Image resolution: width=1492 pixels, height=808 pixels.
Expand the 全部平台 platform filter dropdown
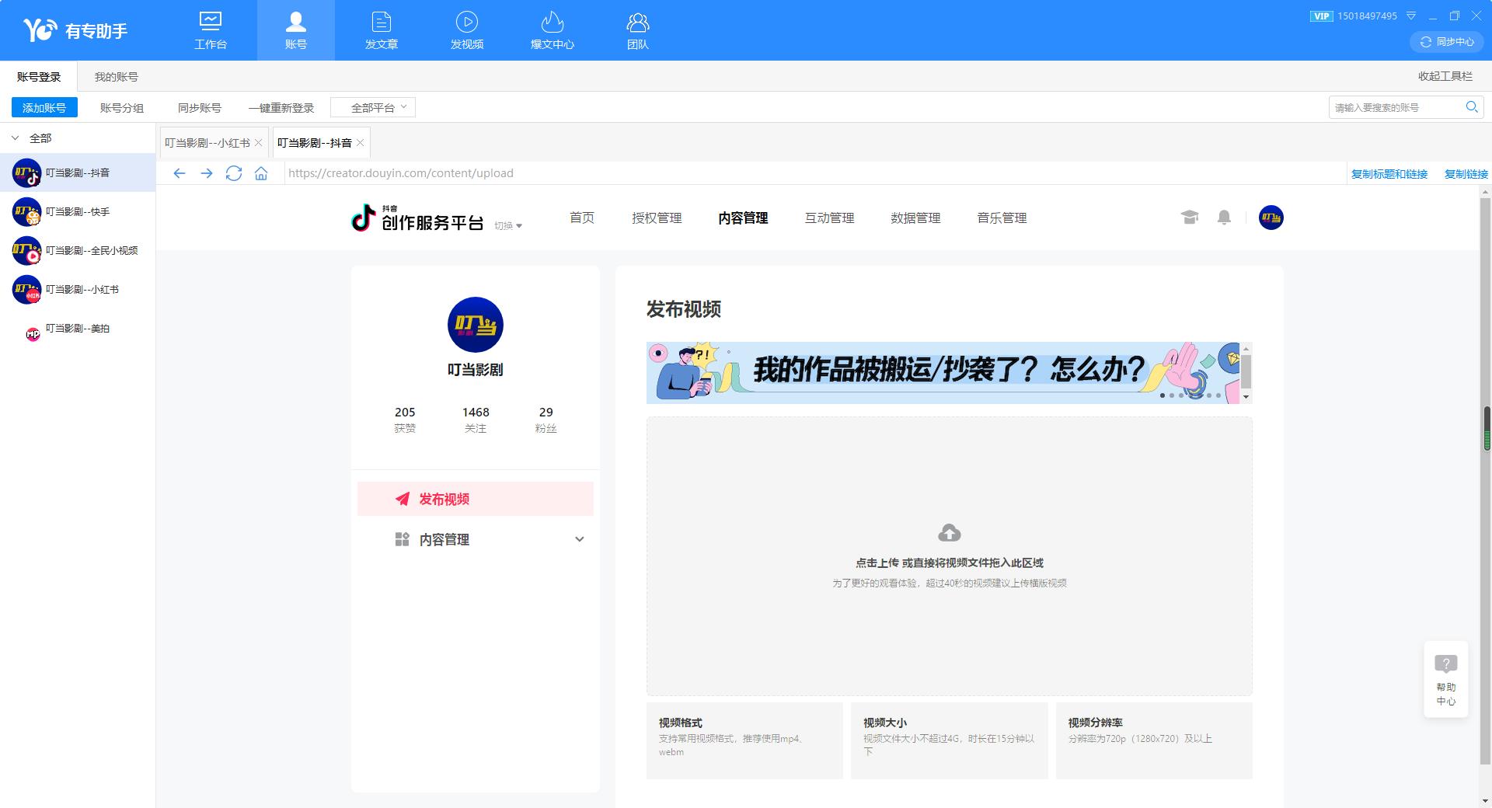(x=374, y=106)
